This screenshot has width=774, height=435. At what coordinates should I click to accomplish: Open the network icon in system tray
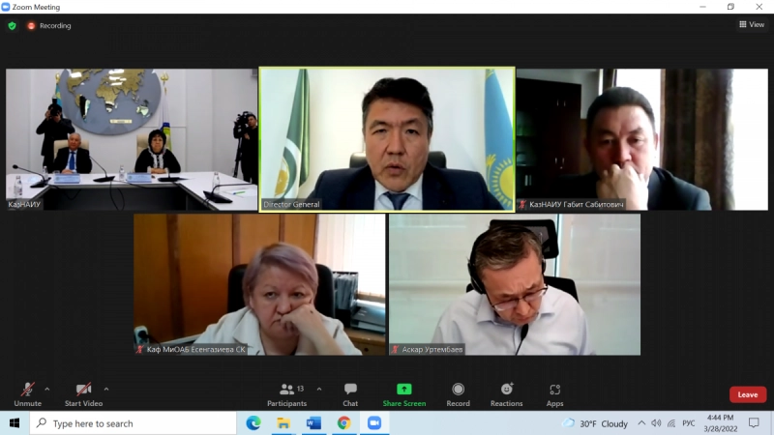[x=671, y=422]
